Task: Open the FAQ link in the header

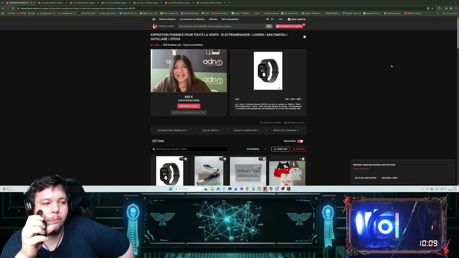Action: 280,19
